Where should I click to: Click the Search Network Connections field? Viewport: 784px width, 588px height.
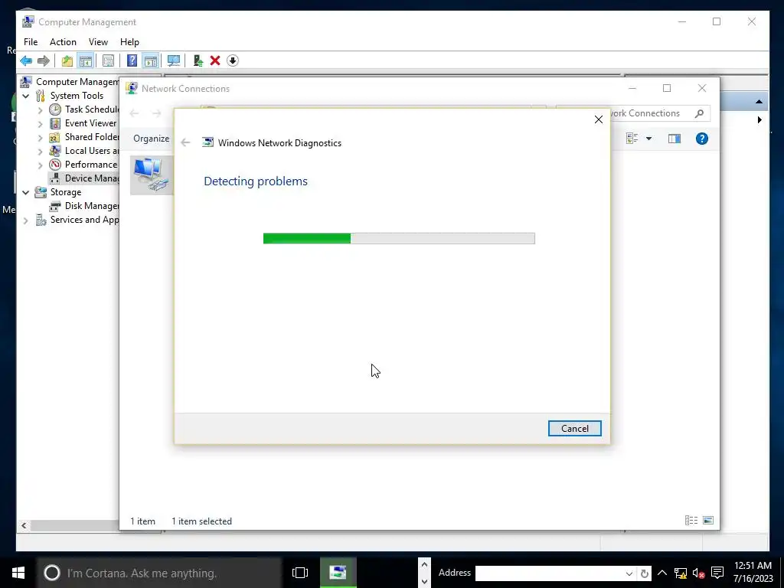pos(650,113)
